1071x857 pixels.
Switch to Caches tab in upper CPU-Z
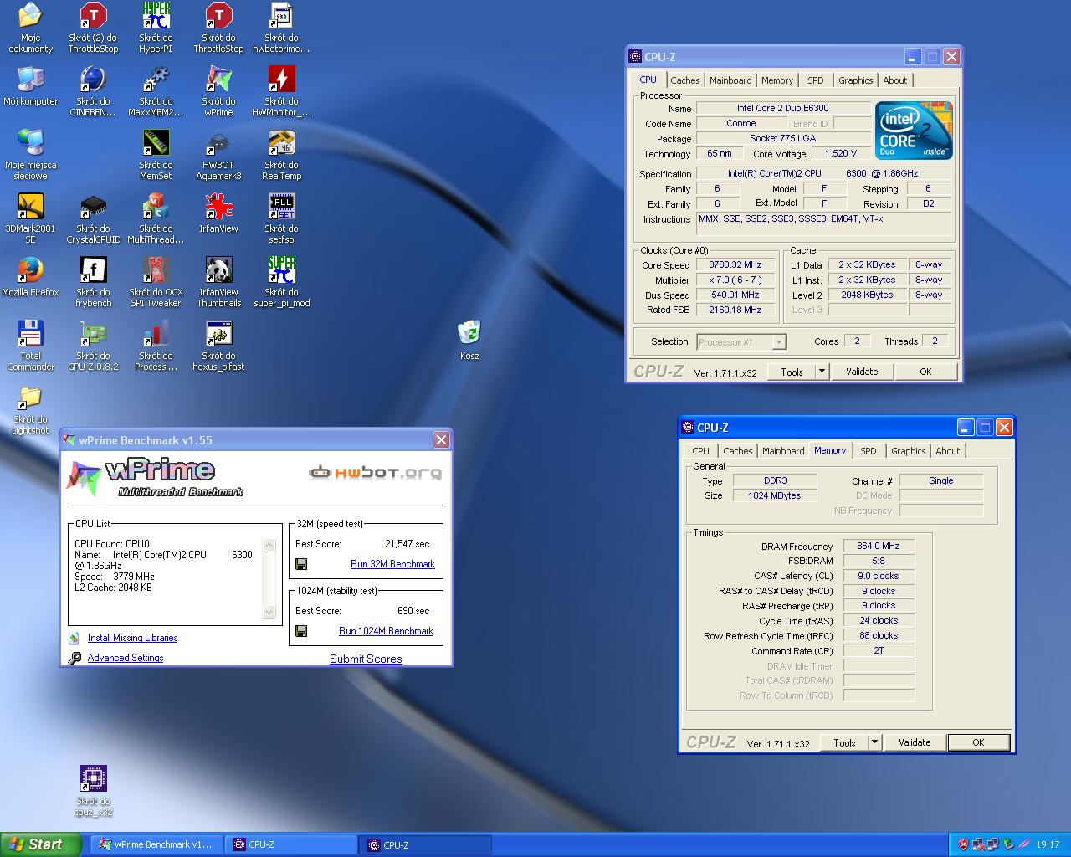684,80
